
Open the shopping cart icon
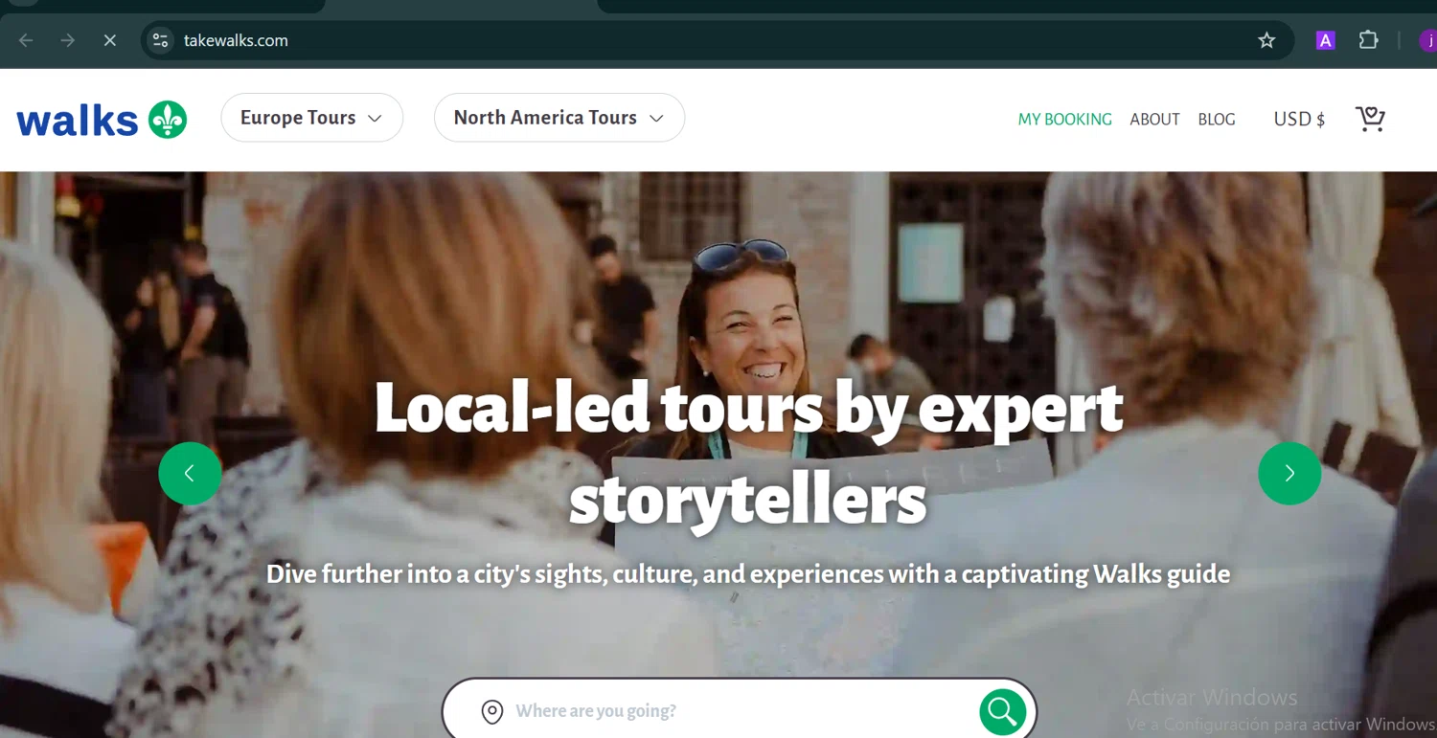1370,119
